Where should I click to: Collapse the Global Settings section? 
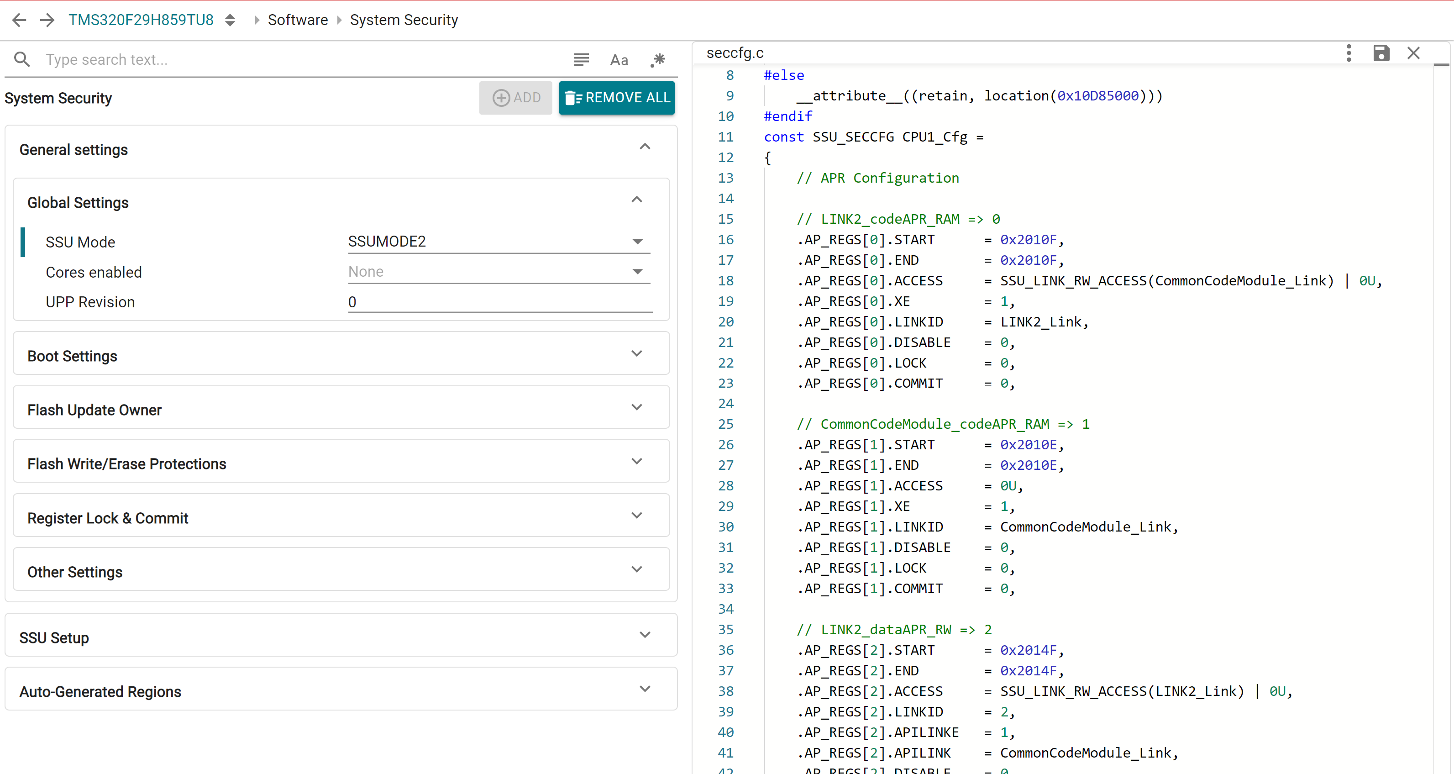point(637,199)
